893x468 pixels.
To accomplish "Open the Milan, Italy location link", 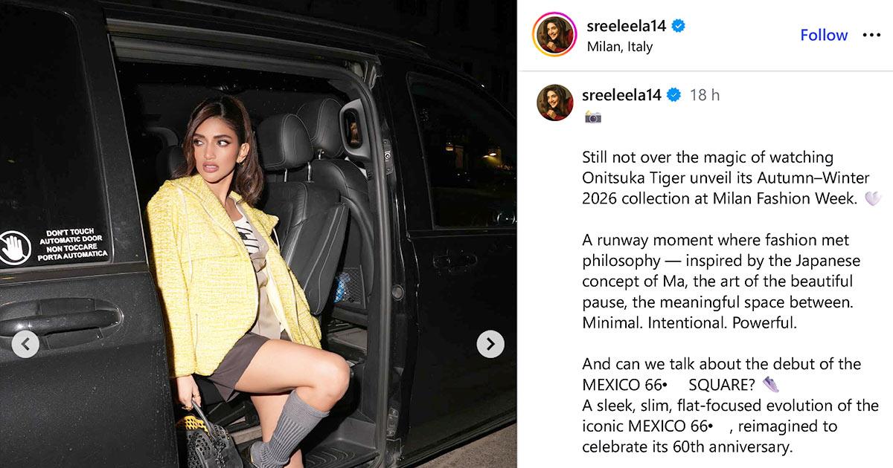I will pos(620,47).
